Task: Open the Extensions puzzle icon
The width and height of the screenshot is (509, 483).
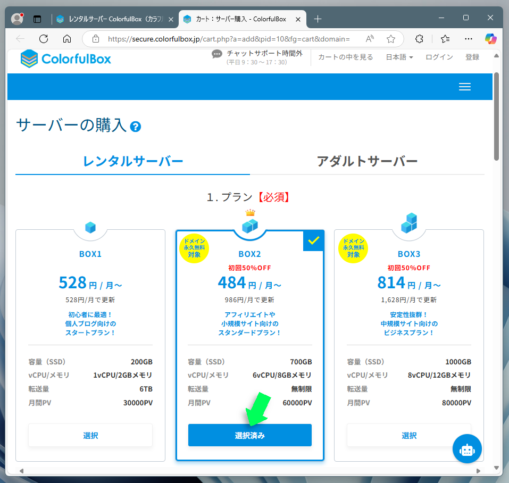Action: 419,39
